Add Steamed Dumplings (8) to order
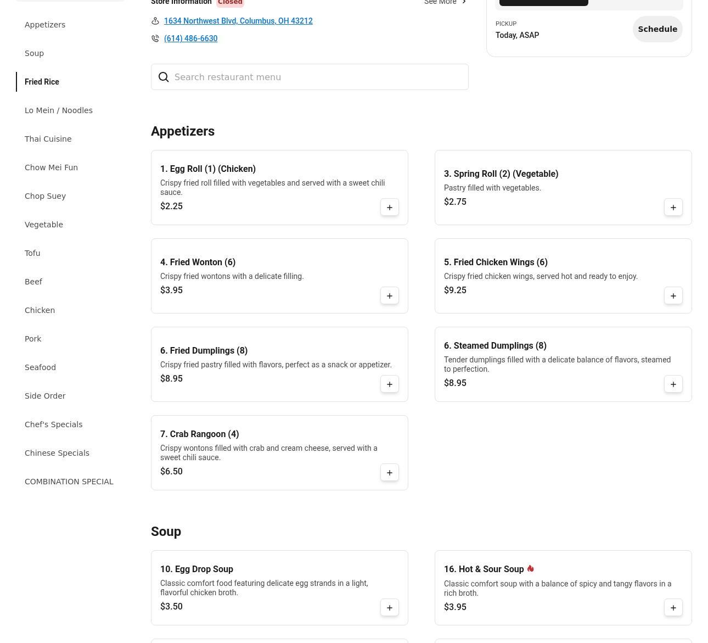This screenshot has height=643, width=708. coord(673,384)
